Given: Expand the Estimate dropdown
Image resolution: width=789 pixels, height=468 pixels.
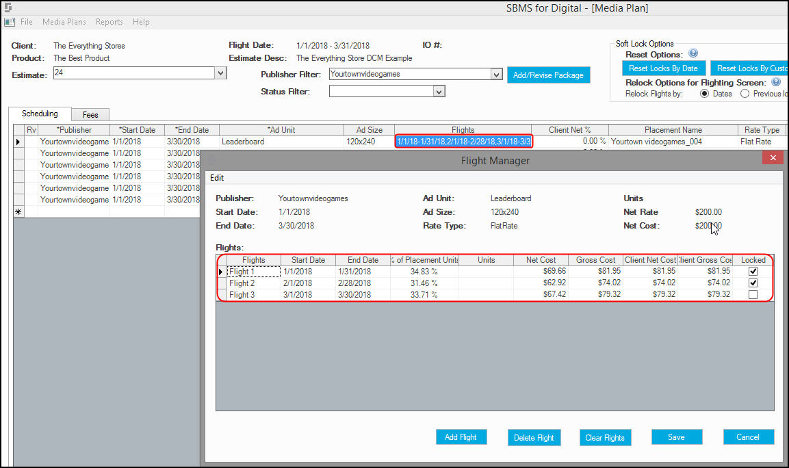Looking at the screenshot, I should coord(220,73).
